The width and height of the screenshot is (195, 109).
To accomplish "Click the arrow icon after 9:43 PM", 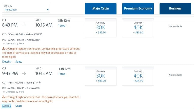I will coord(24,74).
